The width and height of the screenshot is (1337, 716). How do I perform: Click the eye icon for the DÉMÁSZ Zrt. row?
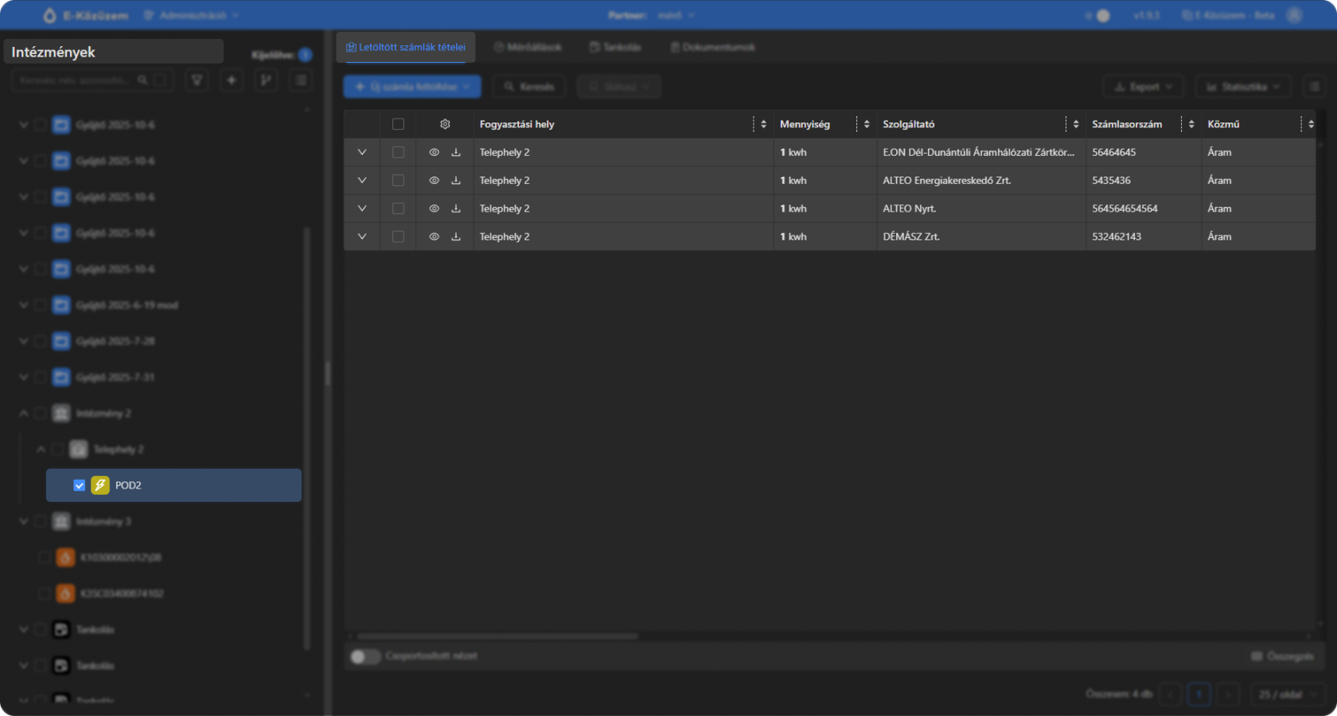[x=434, y=236]
